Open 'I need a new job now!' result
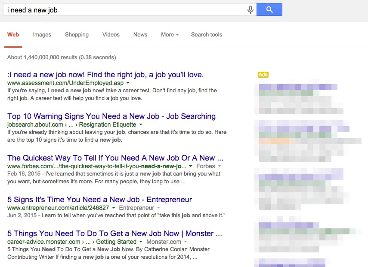The image size is (368, 267). tap(105, 75)
